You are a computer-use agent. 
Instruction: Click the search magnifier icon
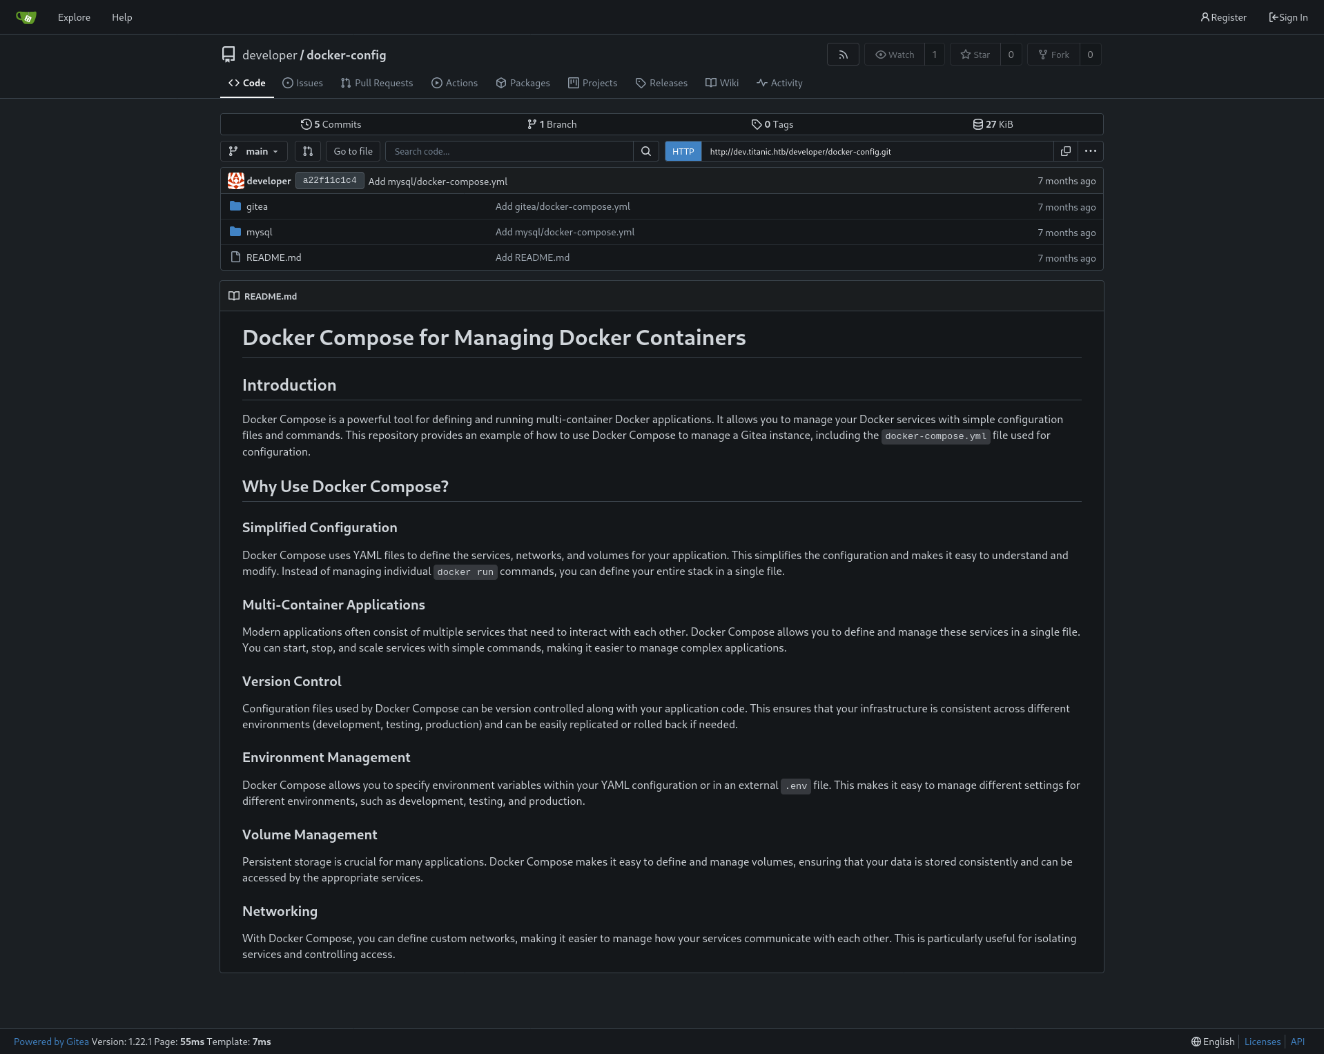click(646, 151)
